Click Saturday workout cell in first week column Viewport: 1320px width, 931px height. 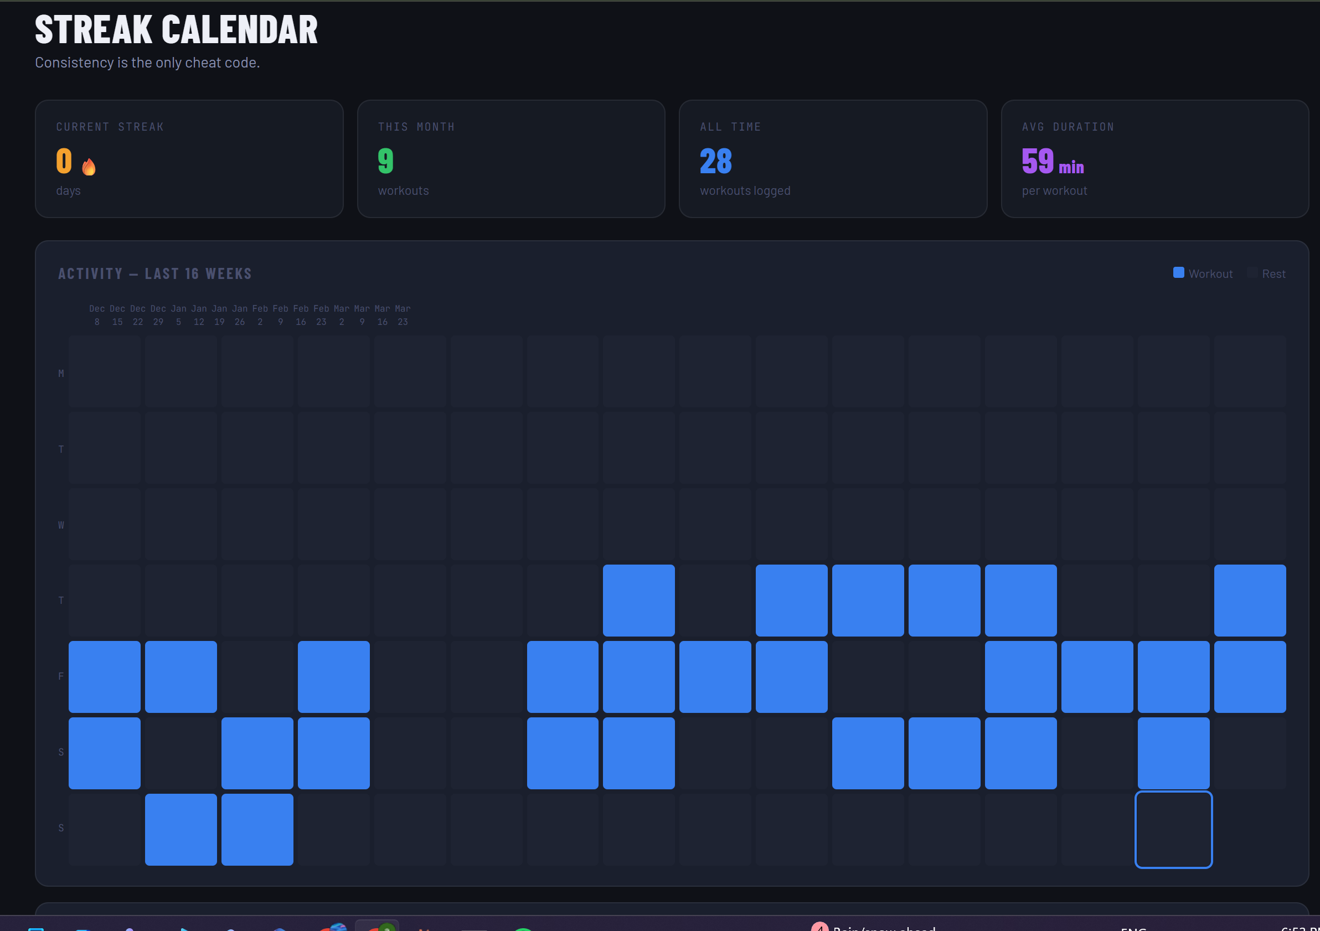click(104, 753)
